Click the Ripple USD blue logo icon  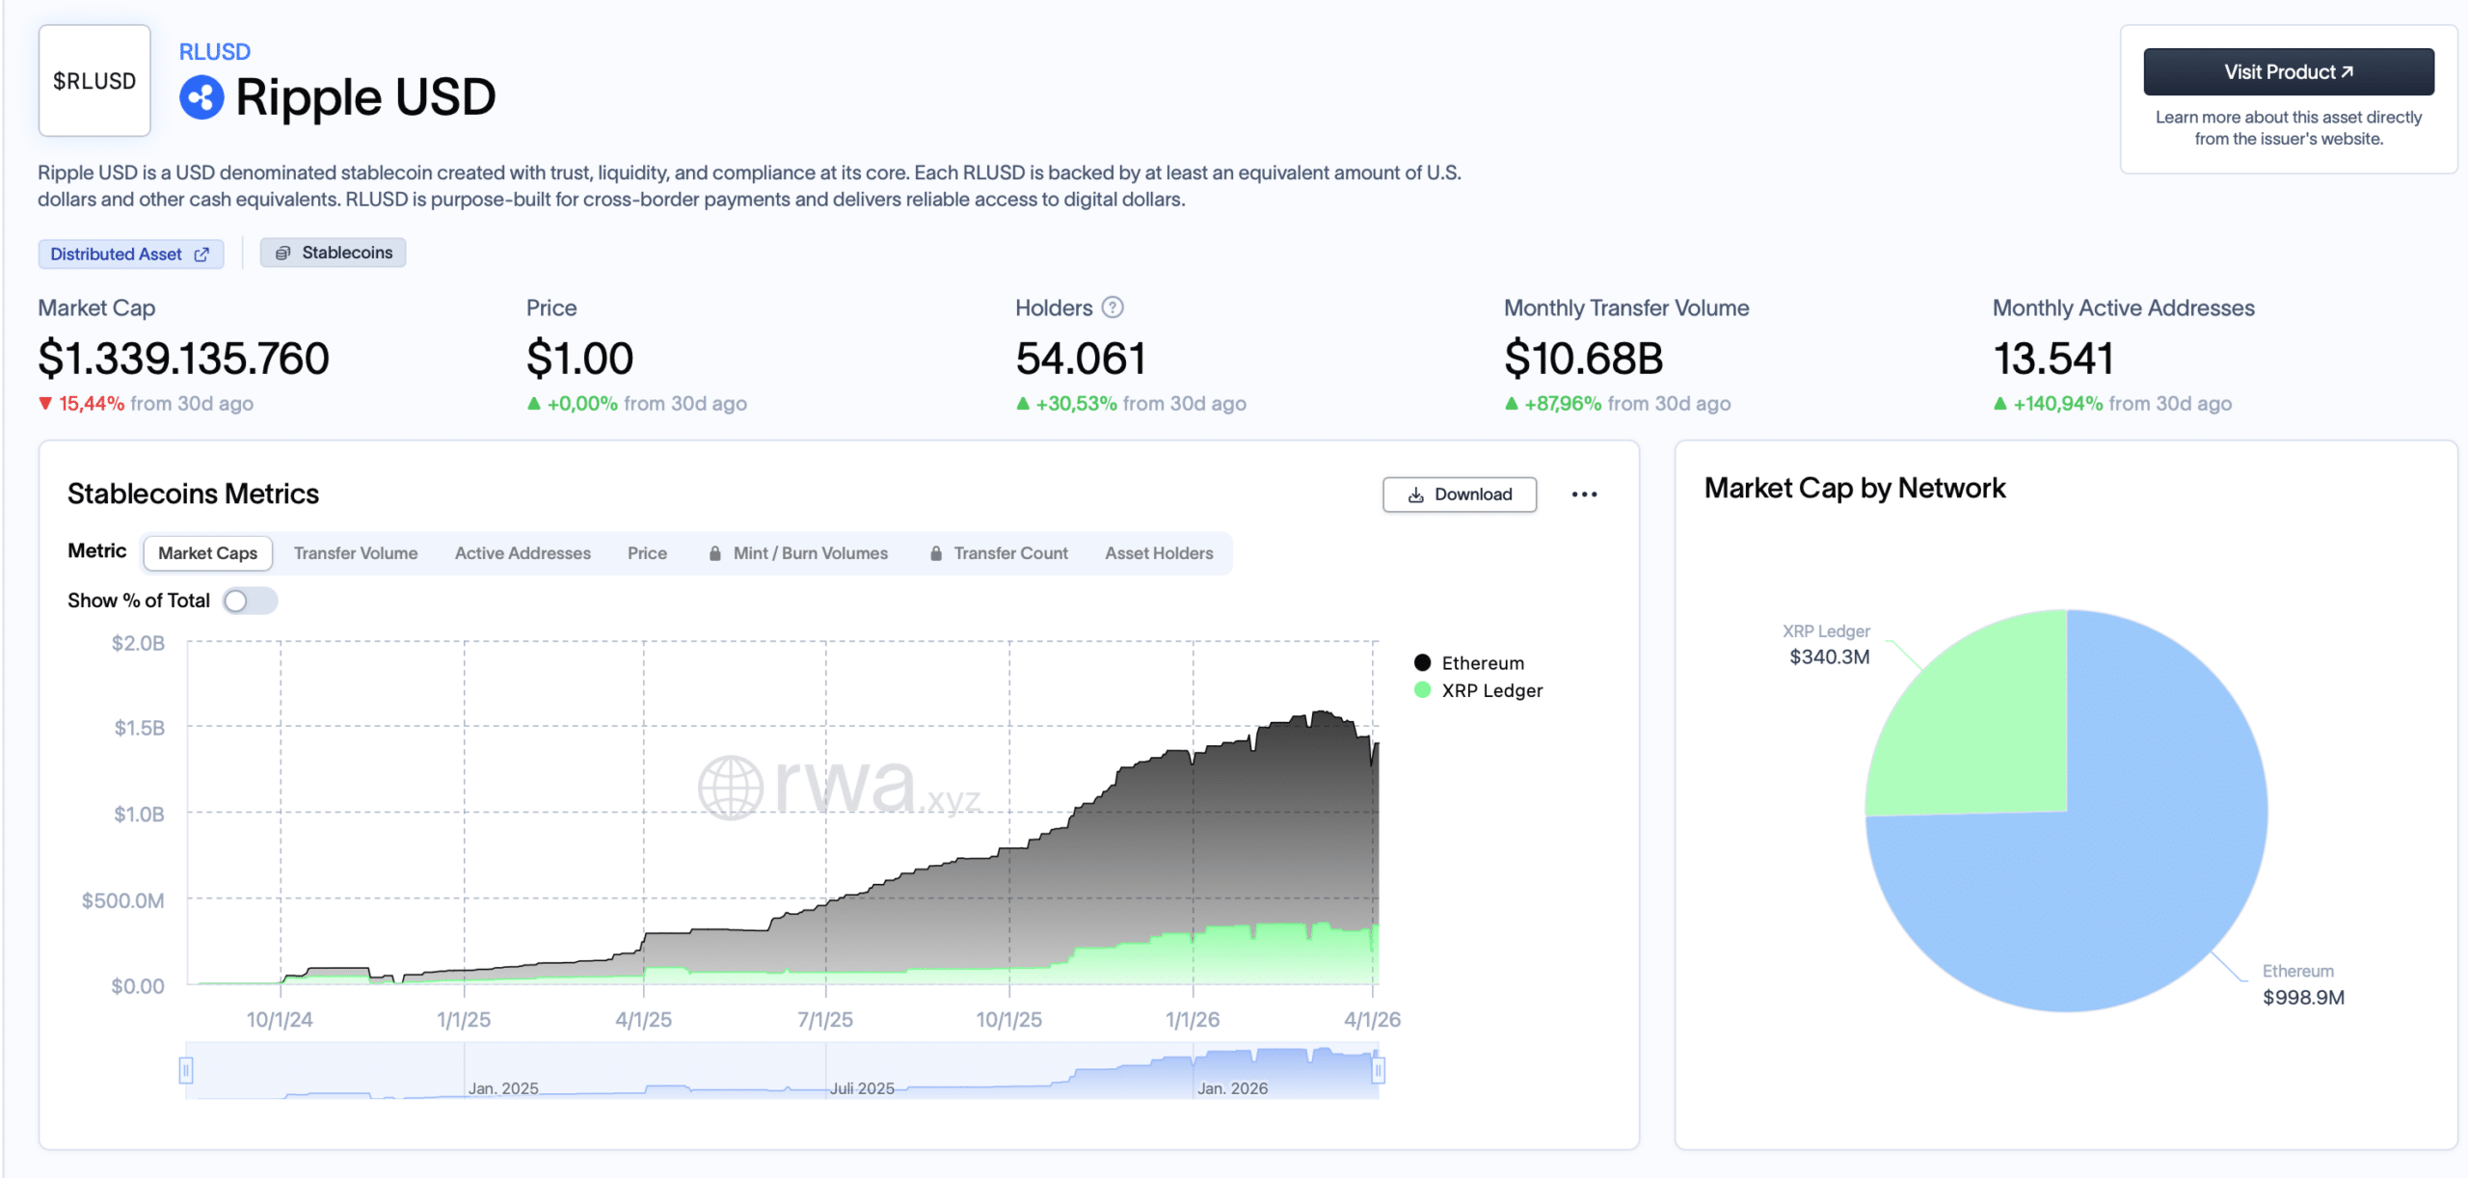point(201,97)
